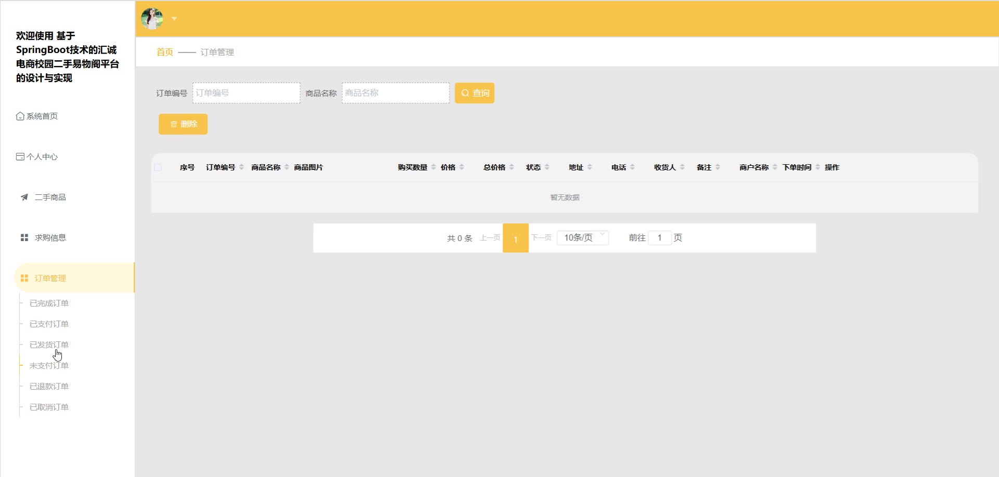Click the 订单管理 grid icon
999x477 pixels.
[x=24, y=278]
